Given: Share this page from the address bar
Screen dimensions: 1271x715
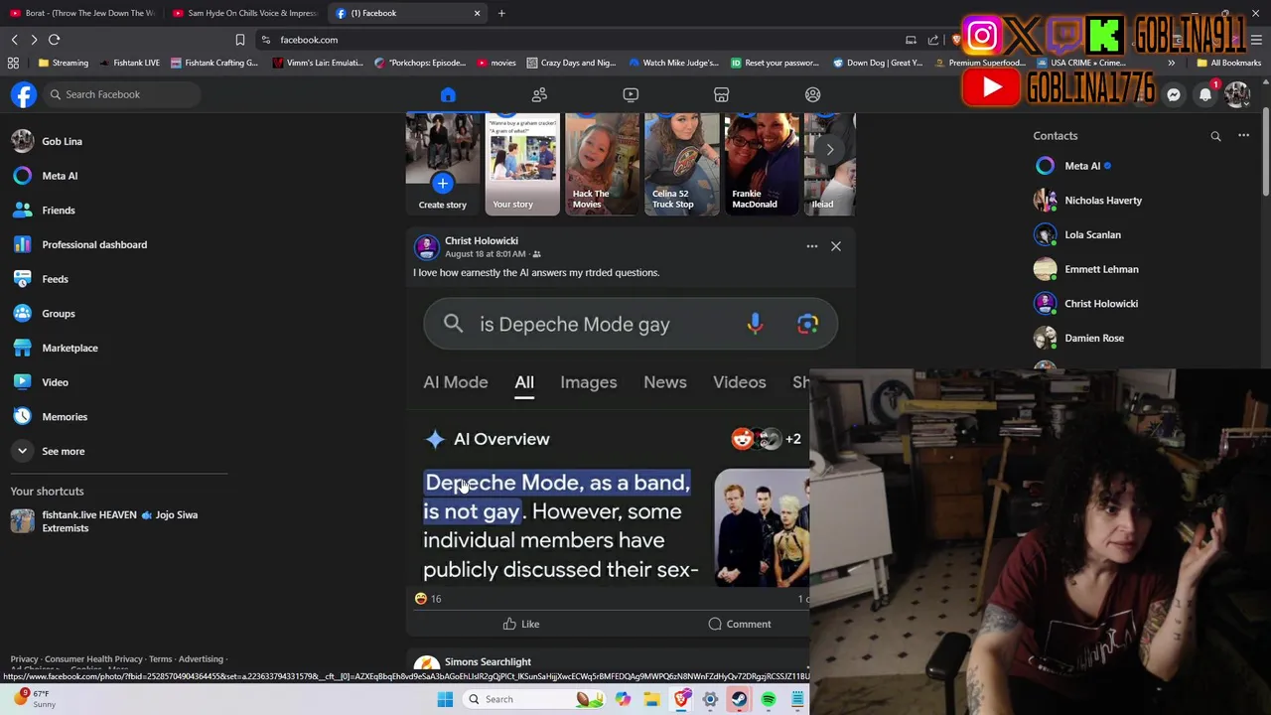Looking at the screenshot, I should click(933, 40).
